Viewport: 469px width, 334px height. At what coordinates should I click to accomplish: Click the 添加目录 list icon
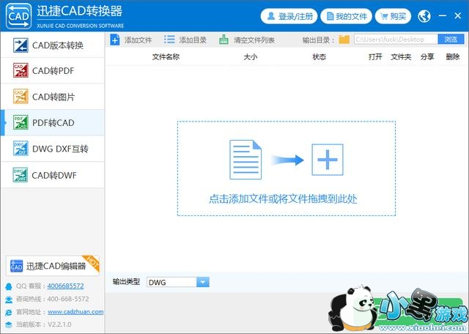[x=169, y=40]
